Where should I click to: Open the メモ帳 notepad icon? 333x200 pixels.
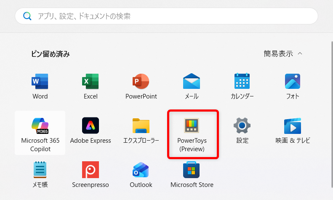click(x=40, y=170)
